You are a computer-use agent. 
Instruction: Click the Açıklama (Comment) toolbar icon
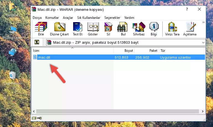[191, 27]
